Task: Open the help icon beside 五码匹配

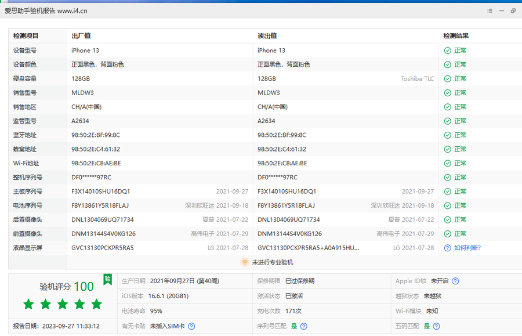Action: [x=436, y=326]
